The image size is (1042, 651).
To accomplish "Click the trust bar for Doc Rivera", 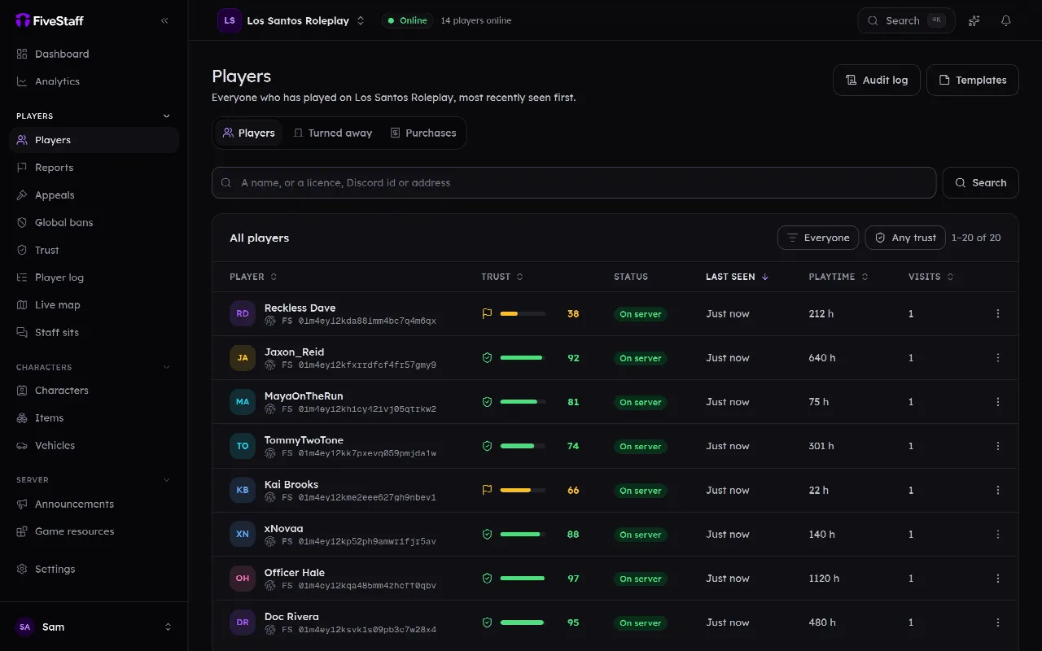I will pos(523,623).
